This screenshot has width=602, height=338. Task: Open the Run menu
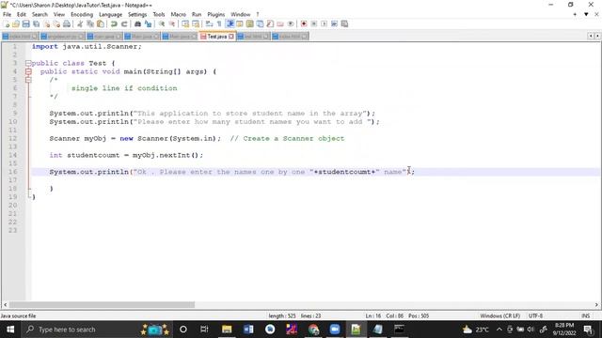197,15
